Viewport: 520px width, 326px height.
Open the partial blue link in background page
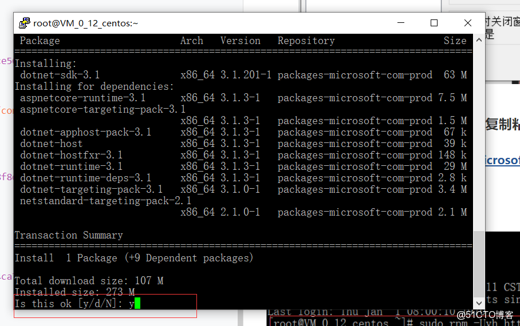click(x=502, y=160)
